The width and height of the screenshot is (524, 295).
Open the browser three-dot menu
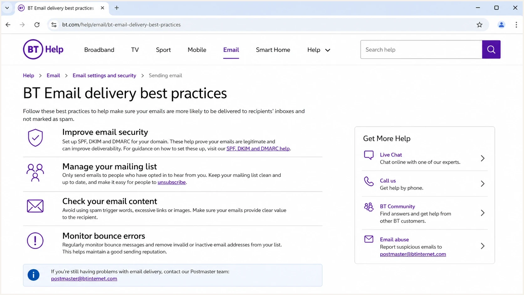coord(516,25)
